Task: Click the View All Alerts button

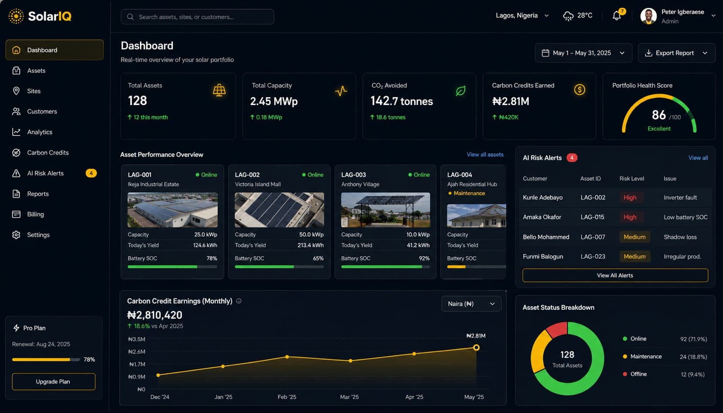Action: [615, 275]
